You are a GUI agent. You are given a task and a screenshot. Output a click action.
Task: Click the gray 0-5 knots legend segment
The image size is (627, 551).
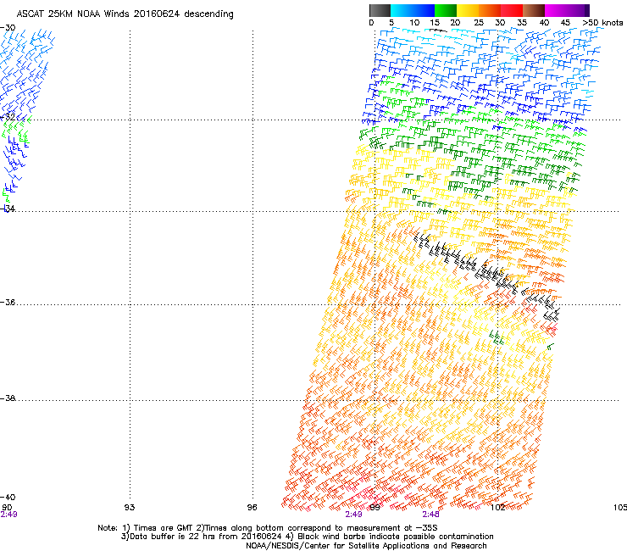click(x=380, y=10)
